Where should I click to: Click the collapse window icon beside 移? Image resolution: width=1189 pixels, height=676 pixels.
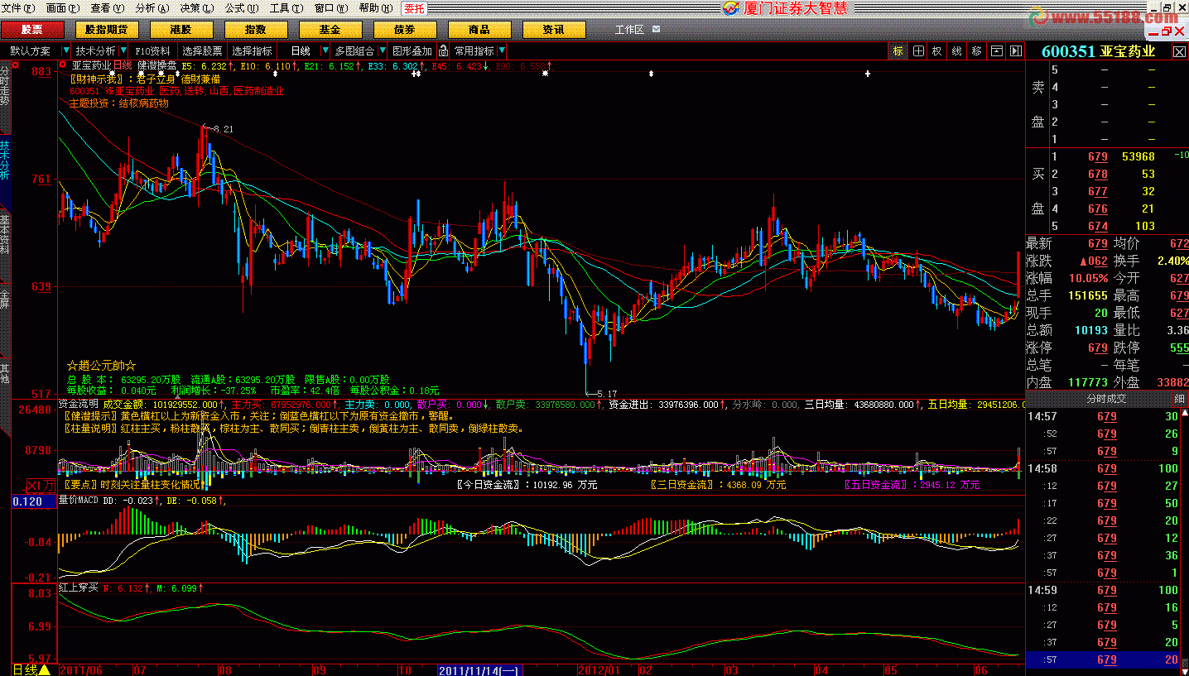pyautogui.click(x=997, y=51)
